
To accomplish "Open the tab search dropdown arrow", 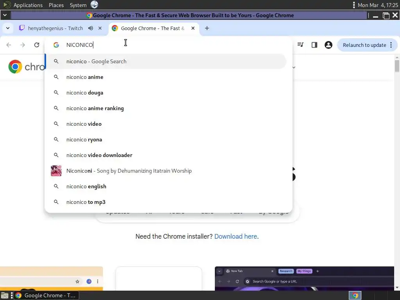I will tap(8, 28).
